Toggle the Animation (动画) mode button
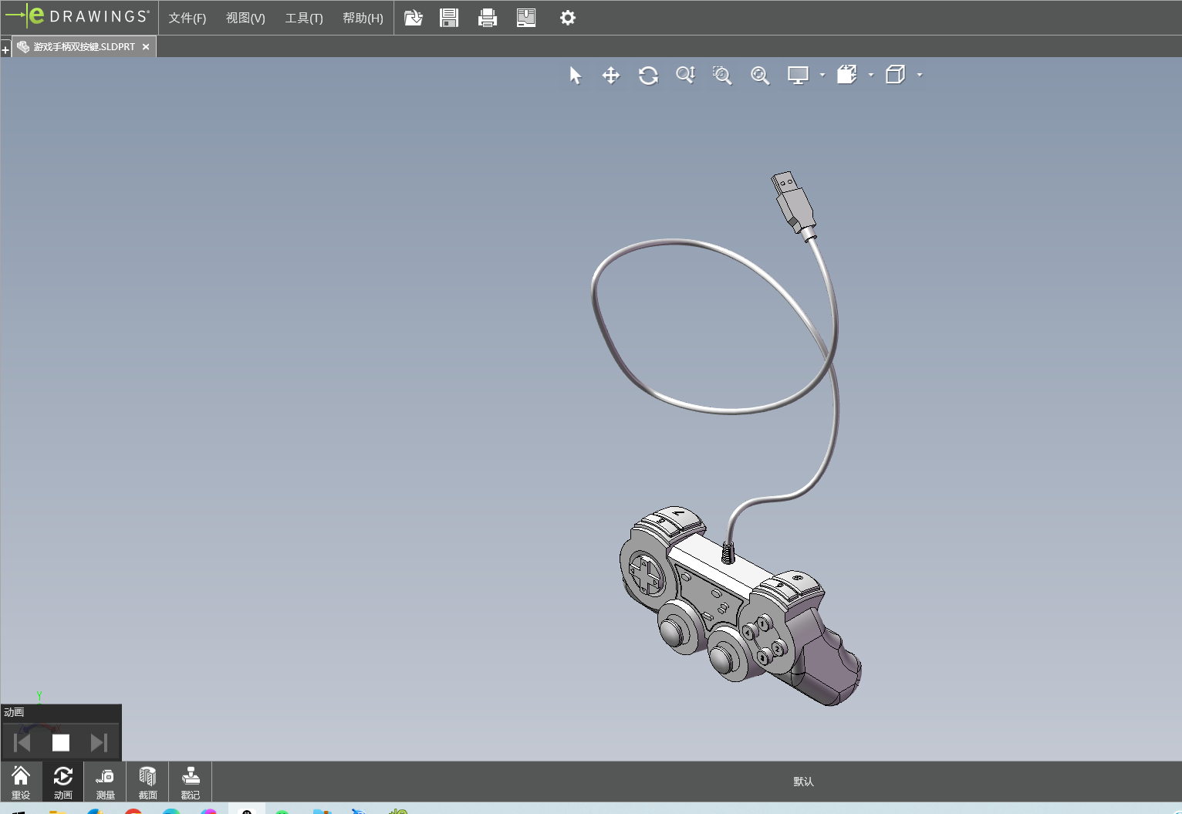The height and width of the screenshot is (814, 1182). click(62, 782)
